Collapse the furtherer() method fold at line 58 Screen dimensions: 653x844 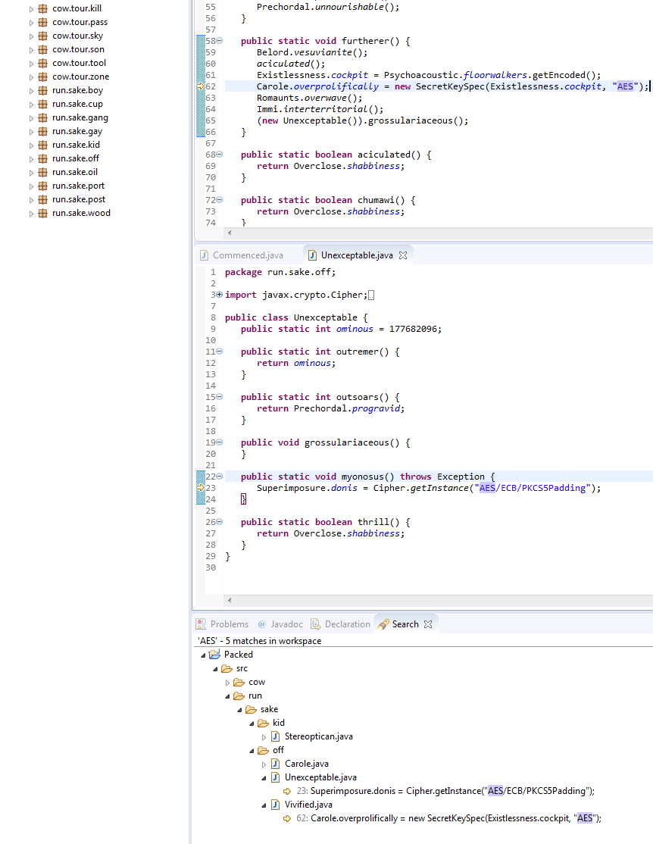(x=219, y=41)
